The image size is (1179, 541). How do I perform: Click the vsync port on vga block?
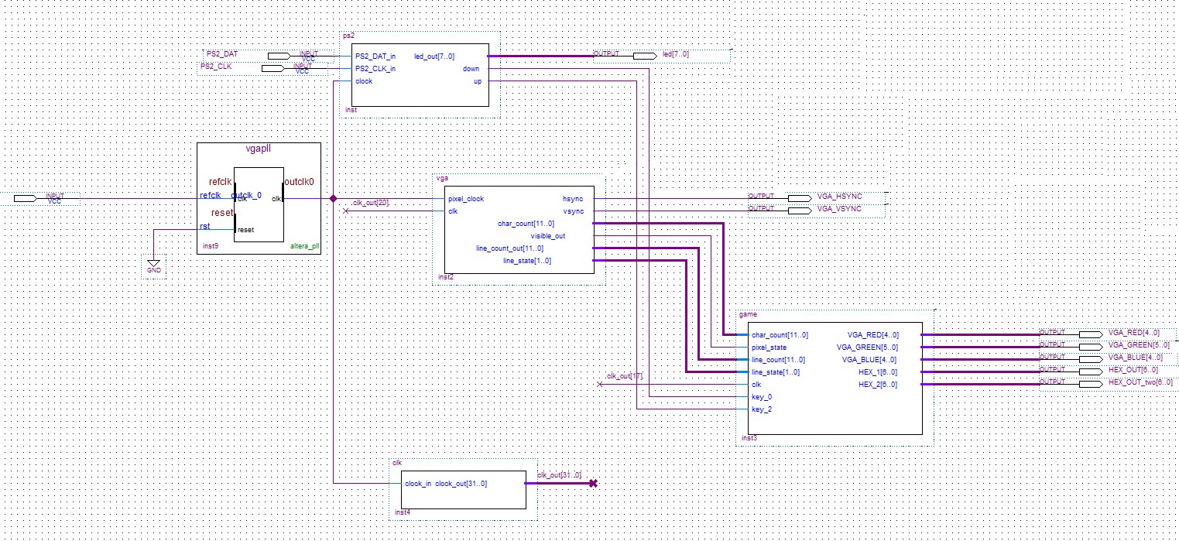(573, 211)
